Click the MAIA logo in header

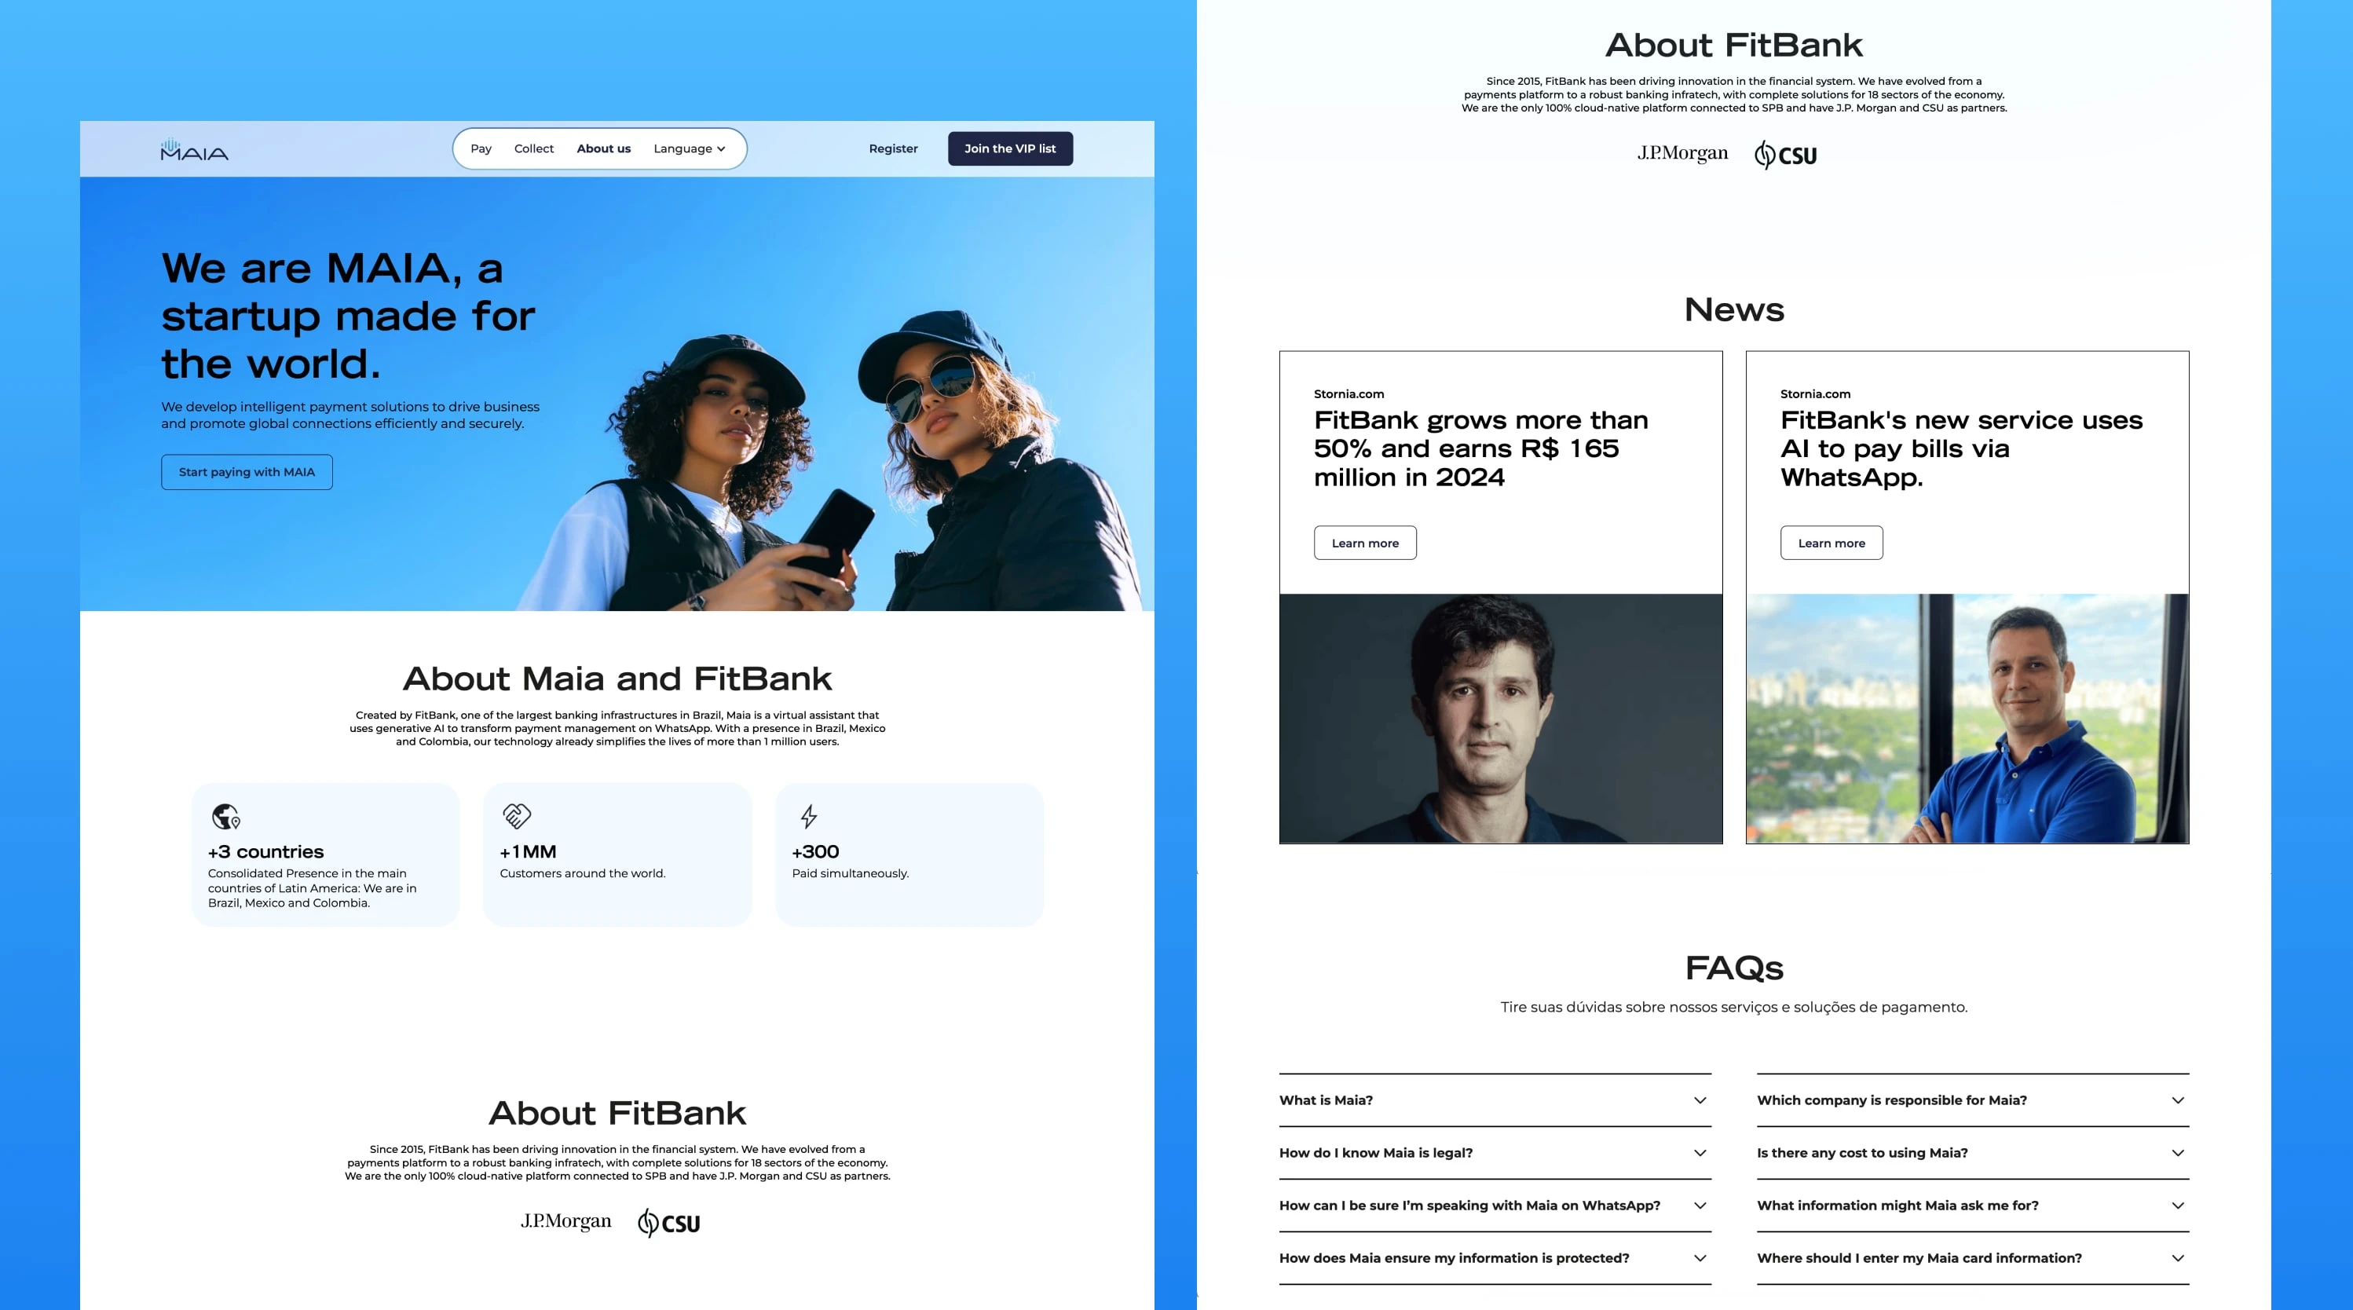pos(195,150)
